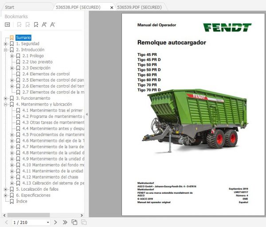This screenshot has width=266, height=227.
Task: Close the 536538.PDF tab
Action: click(112, 8)
